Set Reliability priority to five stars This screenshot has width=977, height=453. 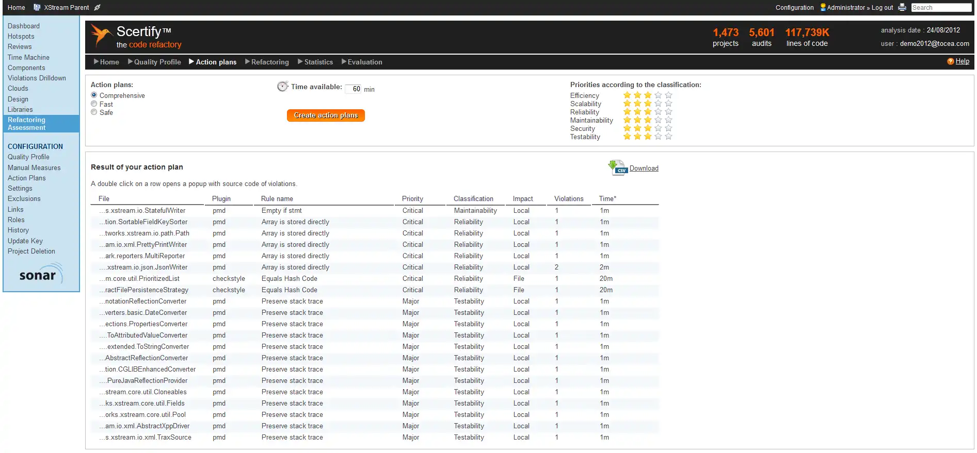pos(668,112)
